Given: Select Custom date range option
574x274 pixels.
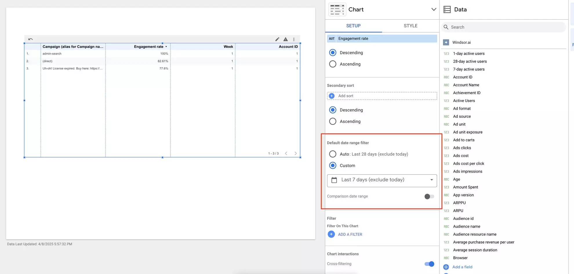Looking at the screenshot, I should point(333,165).
